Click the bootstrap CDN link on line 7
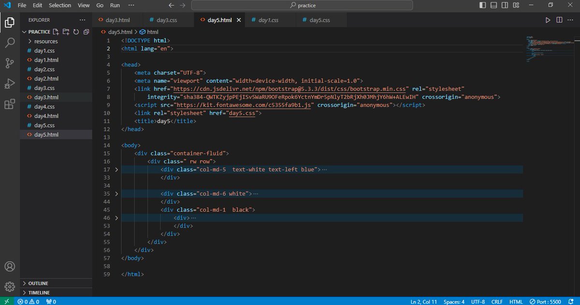580x305 pixels. coord(290,89)
